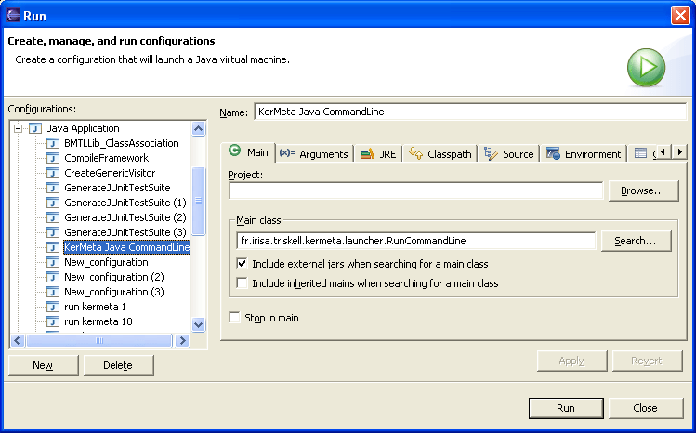Image resolution: width=696 pixels, height=433 pixels.
Task: Click the icon beside CompileFramework
Action: coord(53,158)
